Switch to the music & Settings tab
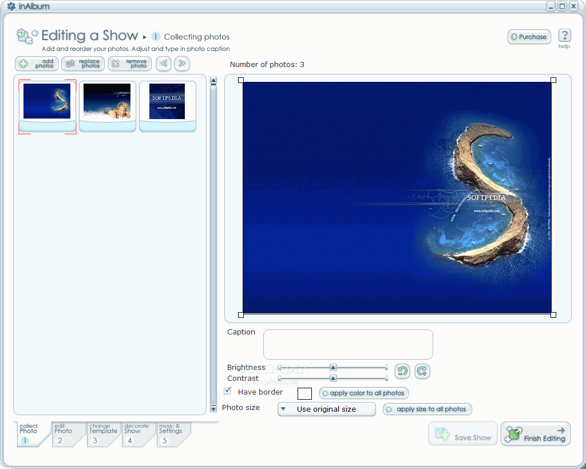The image size is (586, 469). [173, 434]
